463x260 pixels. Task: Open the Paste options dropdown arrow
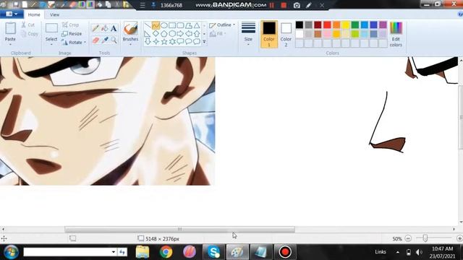[x=10, y=45]
